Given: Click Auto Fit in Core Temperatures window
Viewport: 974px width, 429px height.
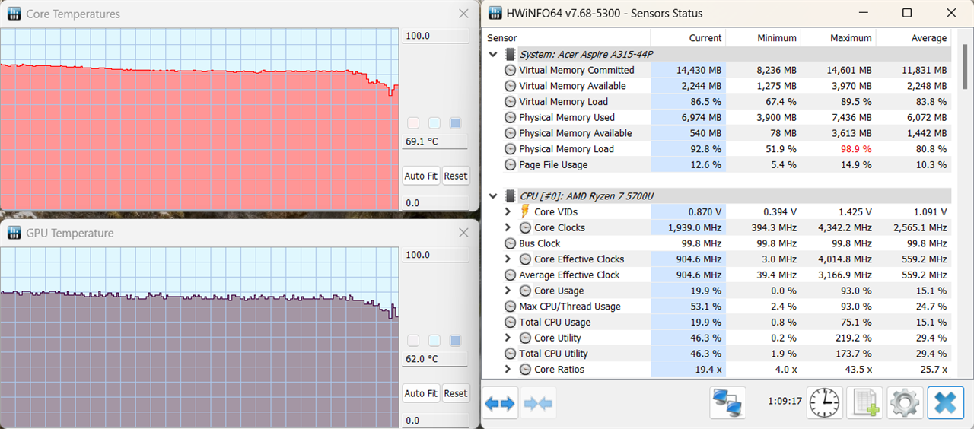Looking at the screenshot, I should 420,176.
